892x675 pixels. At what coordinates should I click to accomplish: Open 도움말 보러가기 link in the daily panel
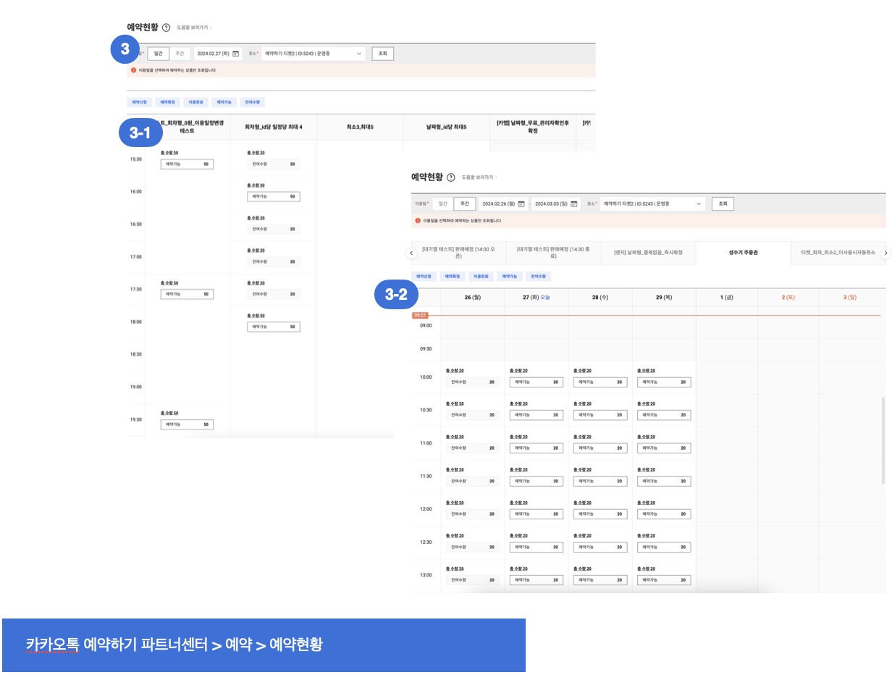point(193,28)
